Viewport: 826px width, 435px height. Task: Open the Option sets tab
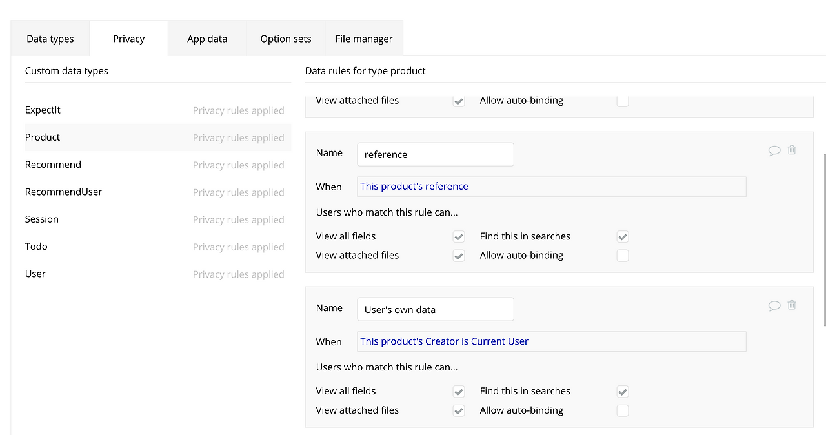(286, 39)
